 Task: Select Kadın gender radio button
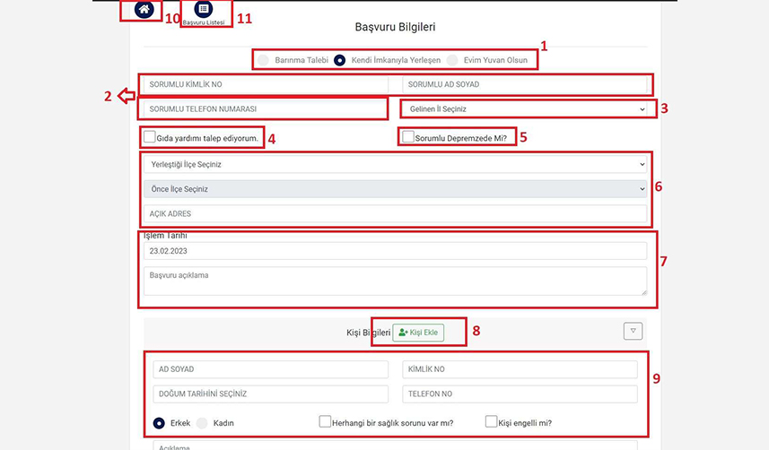click(x=202, y=422)
